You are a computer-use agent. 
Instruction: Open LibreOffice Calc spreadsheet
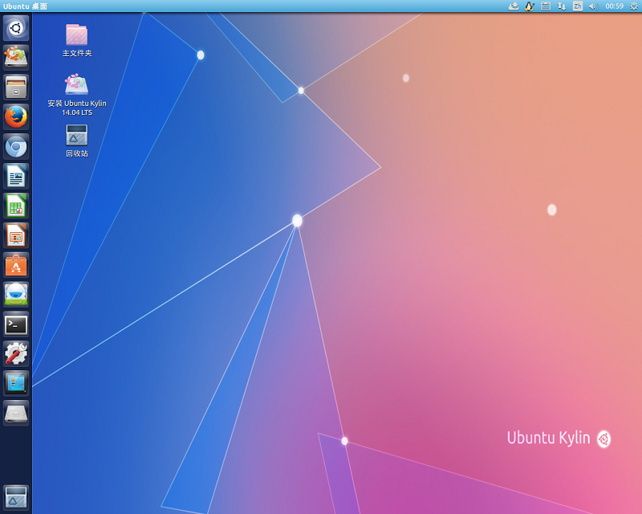(16, 206)
